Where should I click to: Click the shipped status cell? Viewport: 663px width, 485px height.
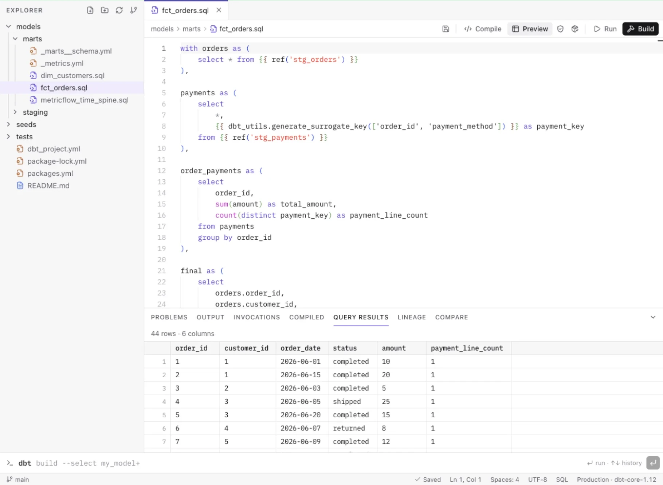[x=353, y=401]
